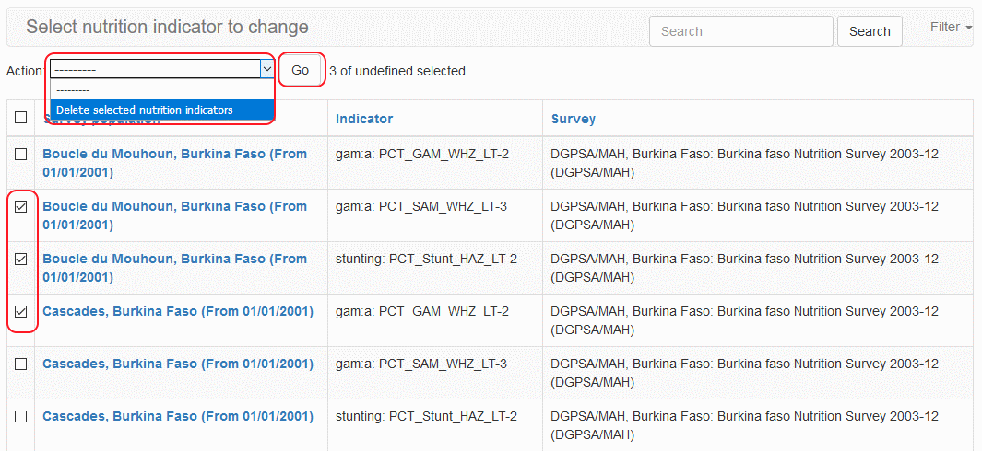Click the Action dropdown arrow
Screen dimensions: 982x451
point(266,69)
